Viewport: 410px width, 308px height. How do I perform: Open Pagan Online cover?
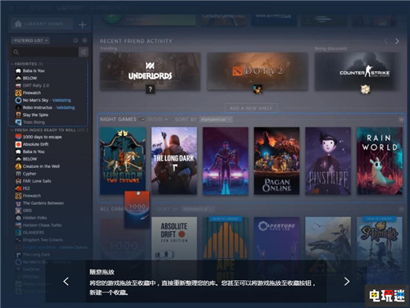pos(276,161)
